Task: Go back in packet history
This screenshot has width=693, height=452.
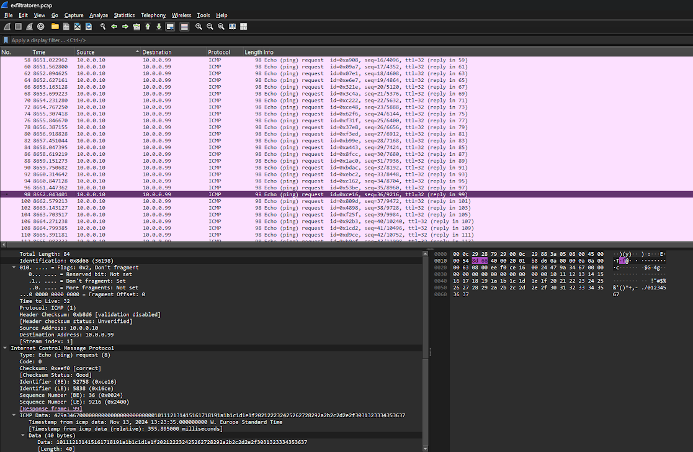Action: click(114, 27)
